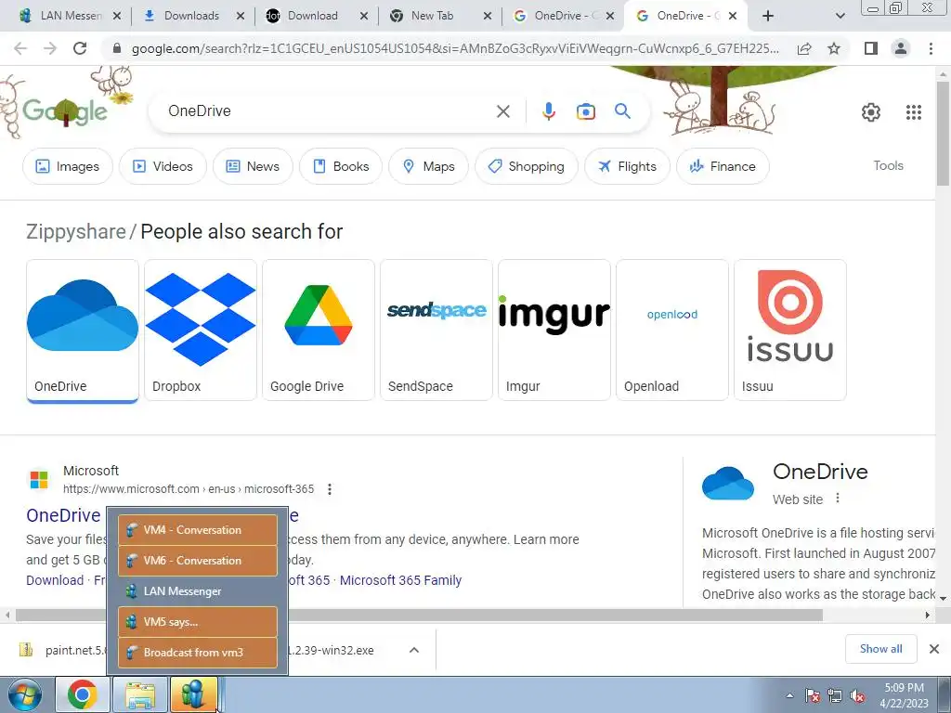Click the Microsoft 365 Family sitelink

tap(400, 580)
